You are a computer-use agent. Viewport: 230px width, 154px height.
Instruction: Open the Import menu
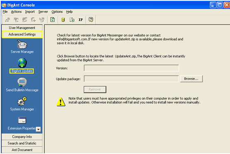tap(30, 12)
